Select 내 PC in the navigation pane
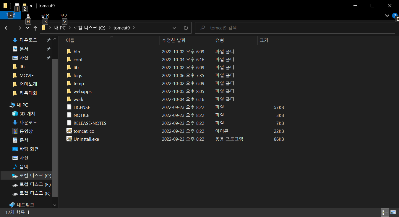Viewport: 399px width, 217px height. pyautogui.click(x=22, y=105)
